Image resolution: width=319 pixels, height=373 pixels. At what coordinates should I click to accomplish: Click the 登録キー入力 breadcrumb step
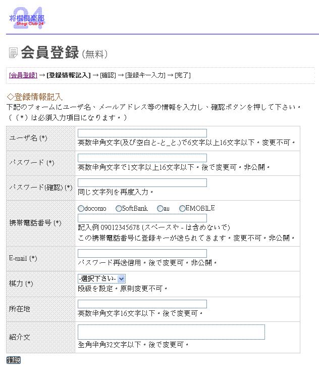145,75
